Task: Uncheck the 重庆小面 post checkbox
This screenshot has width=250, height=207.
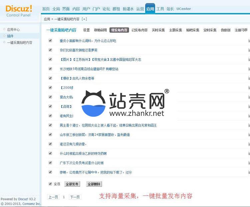Action: pos(50,40)
